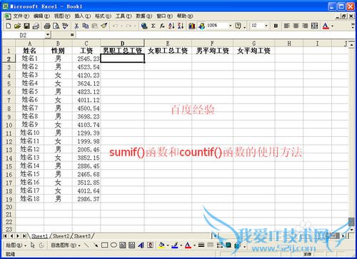Open the 绘图 (Draw) menu dropdown
357x259 pixels.
(16, 245)
